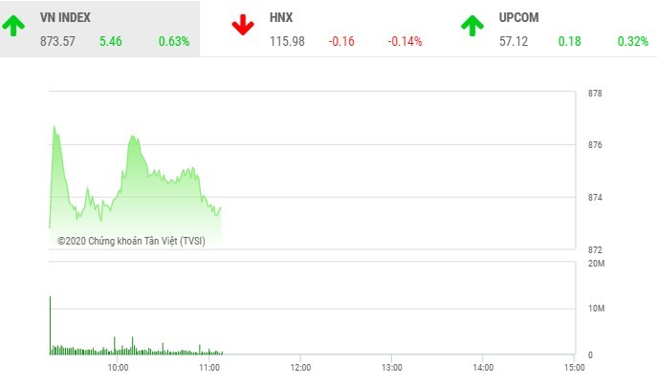Click the green up arrow beside VN INDEX
Image resolution: width=657 pixels, height=385 pixels.
pyautogui.click(x=13, y=26)
